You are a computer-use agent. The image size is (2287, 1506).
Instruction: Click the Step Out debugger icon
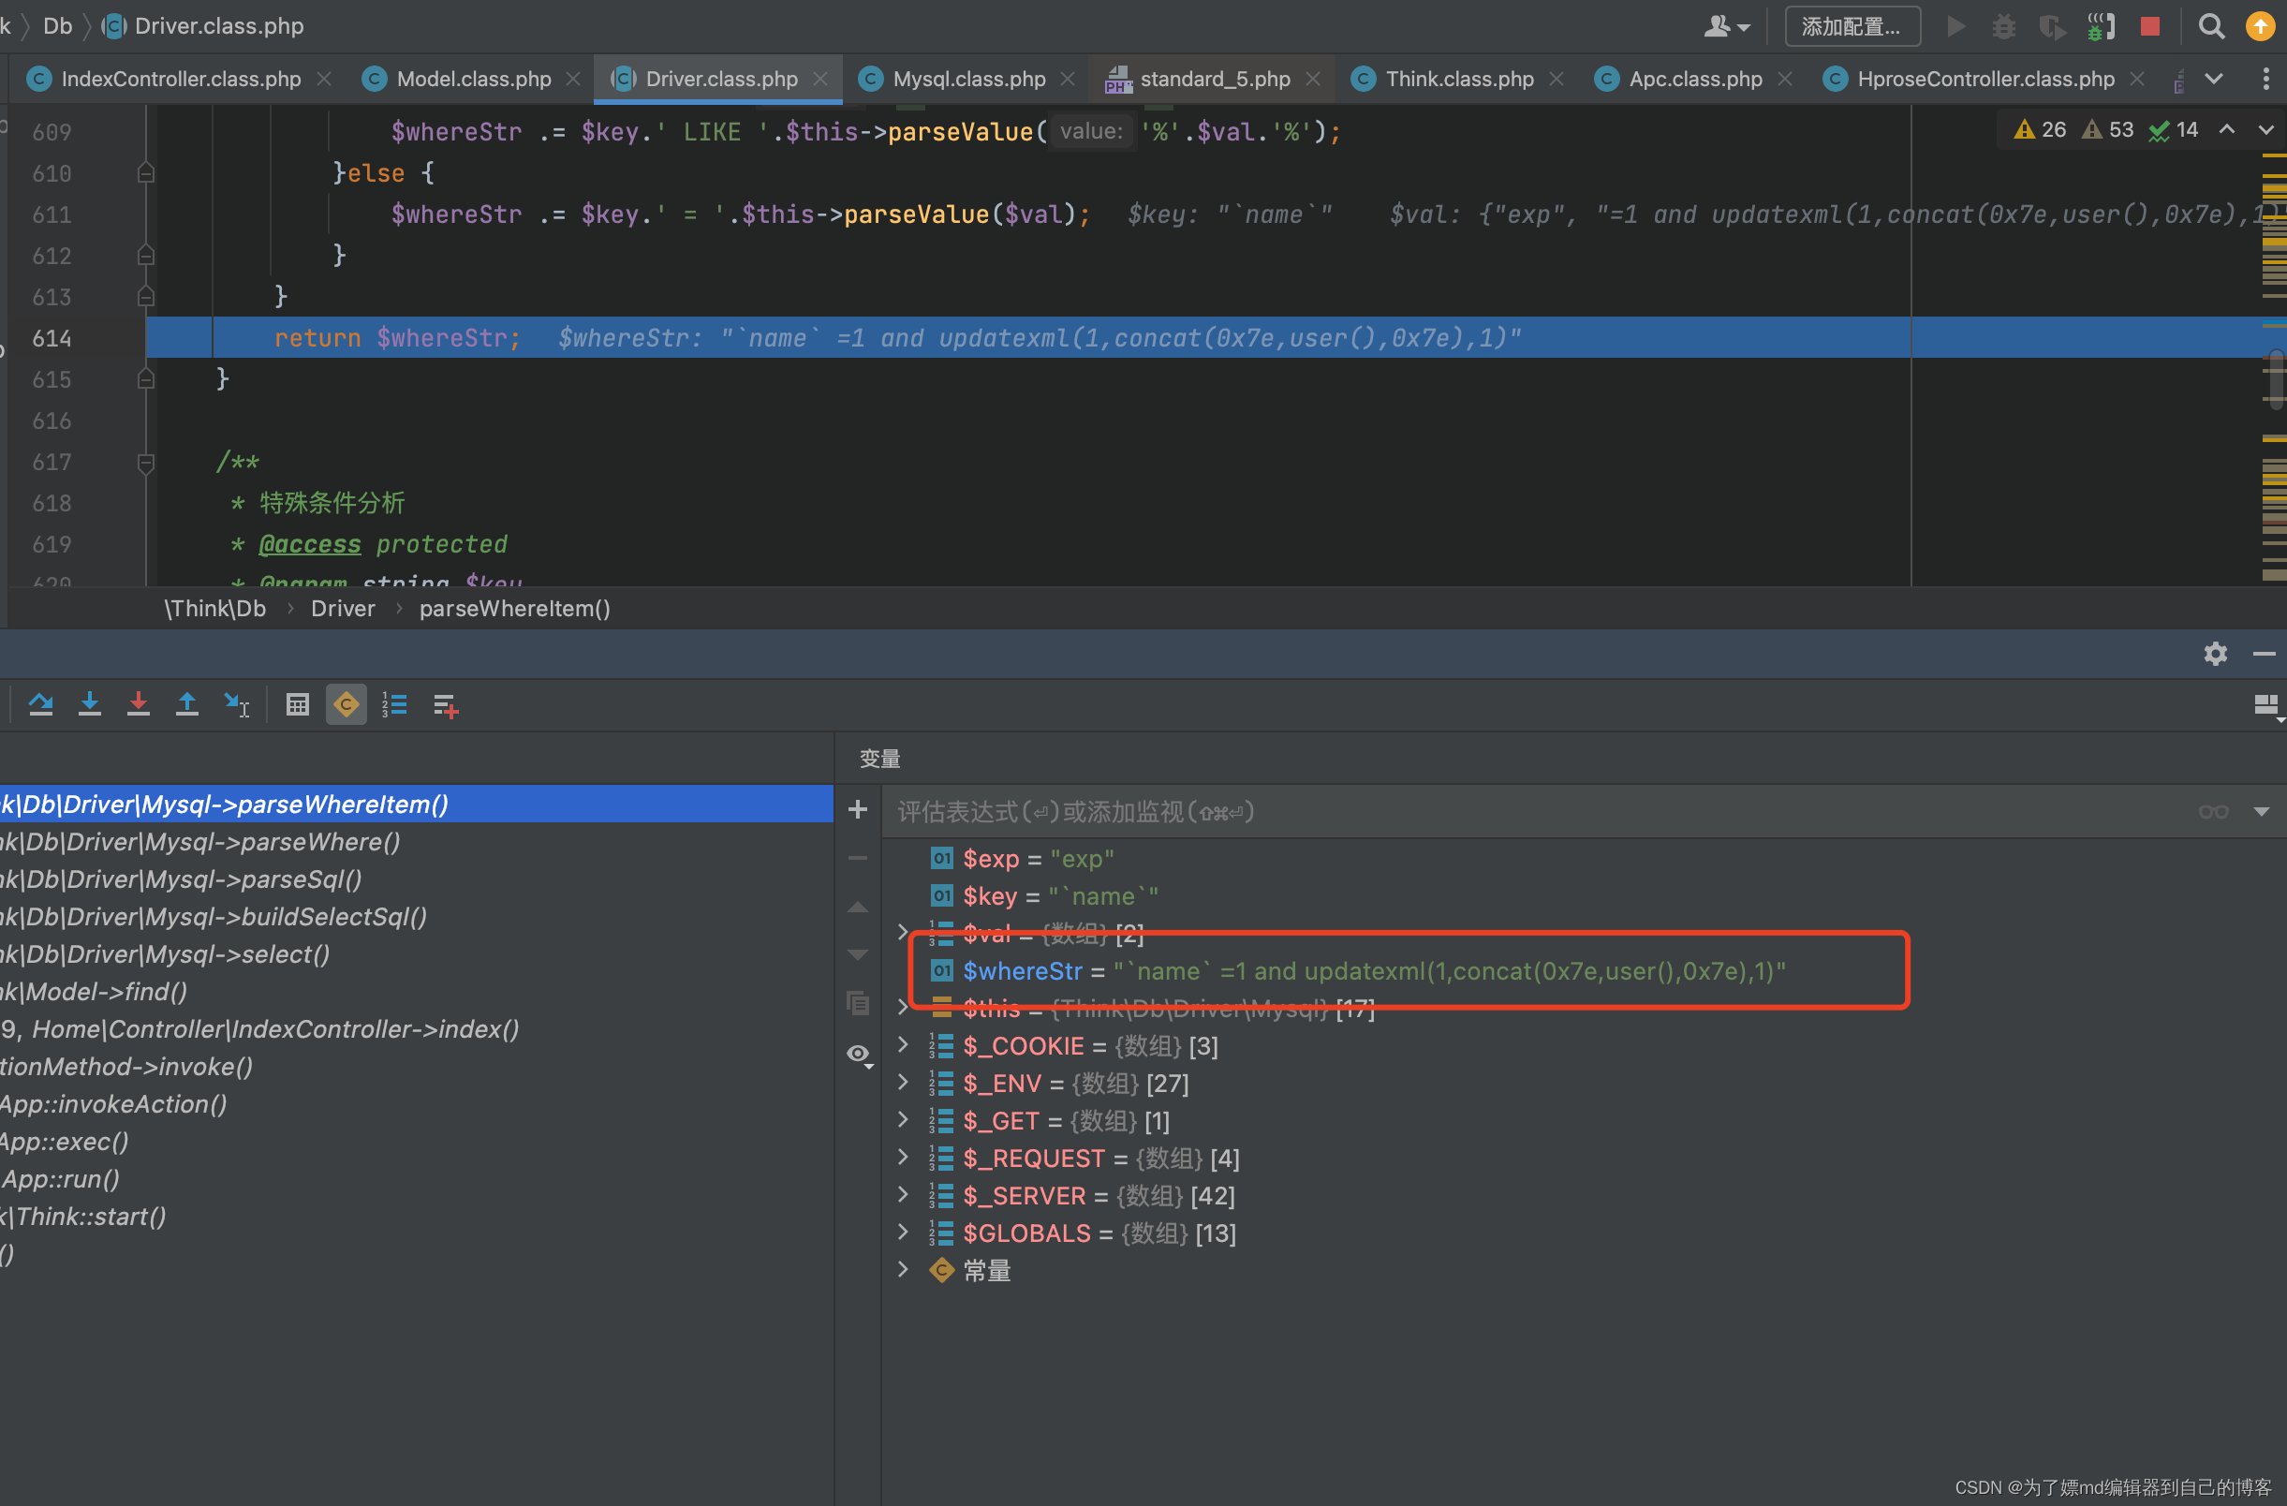pos(187,705)
